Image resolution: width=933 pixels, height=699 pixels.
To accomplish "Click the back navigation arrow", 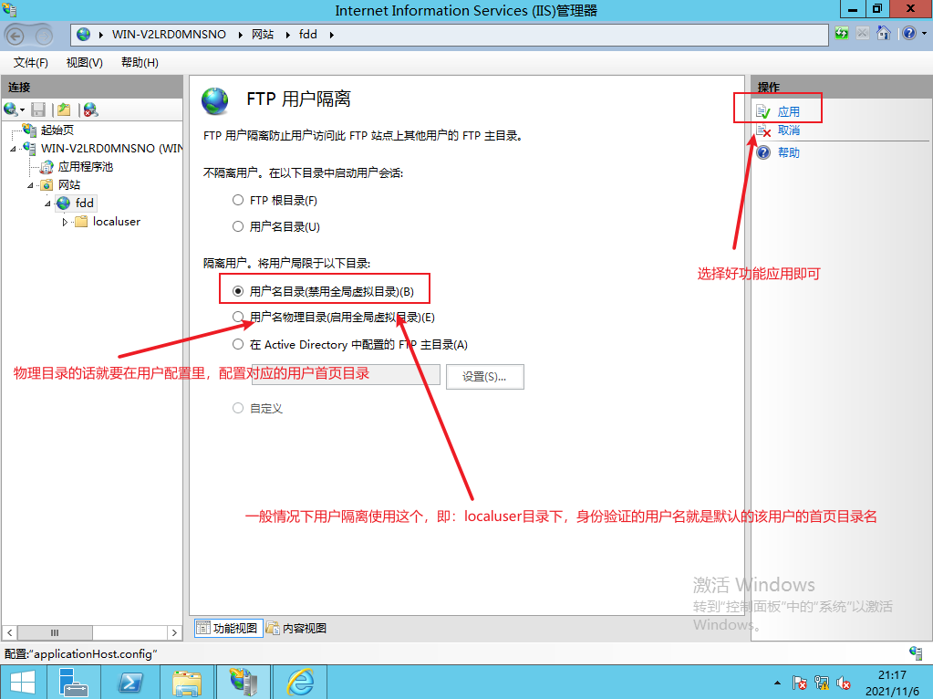I will click(15, 36).
